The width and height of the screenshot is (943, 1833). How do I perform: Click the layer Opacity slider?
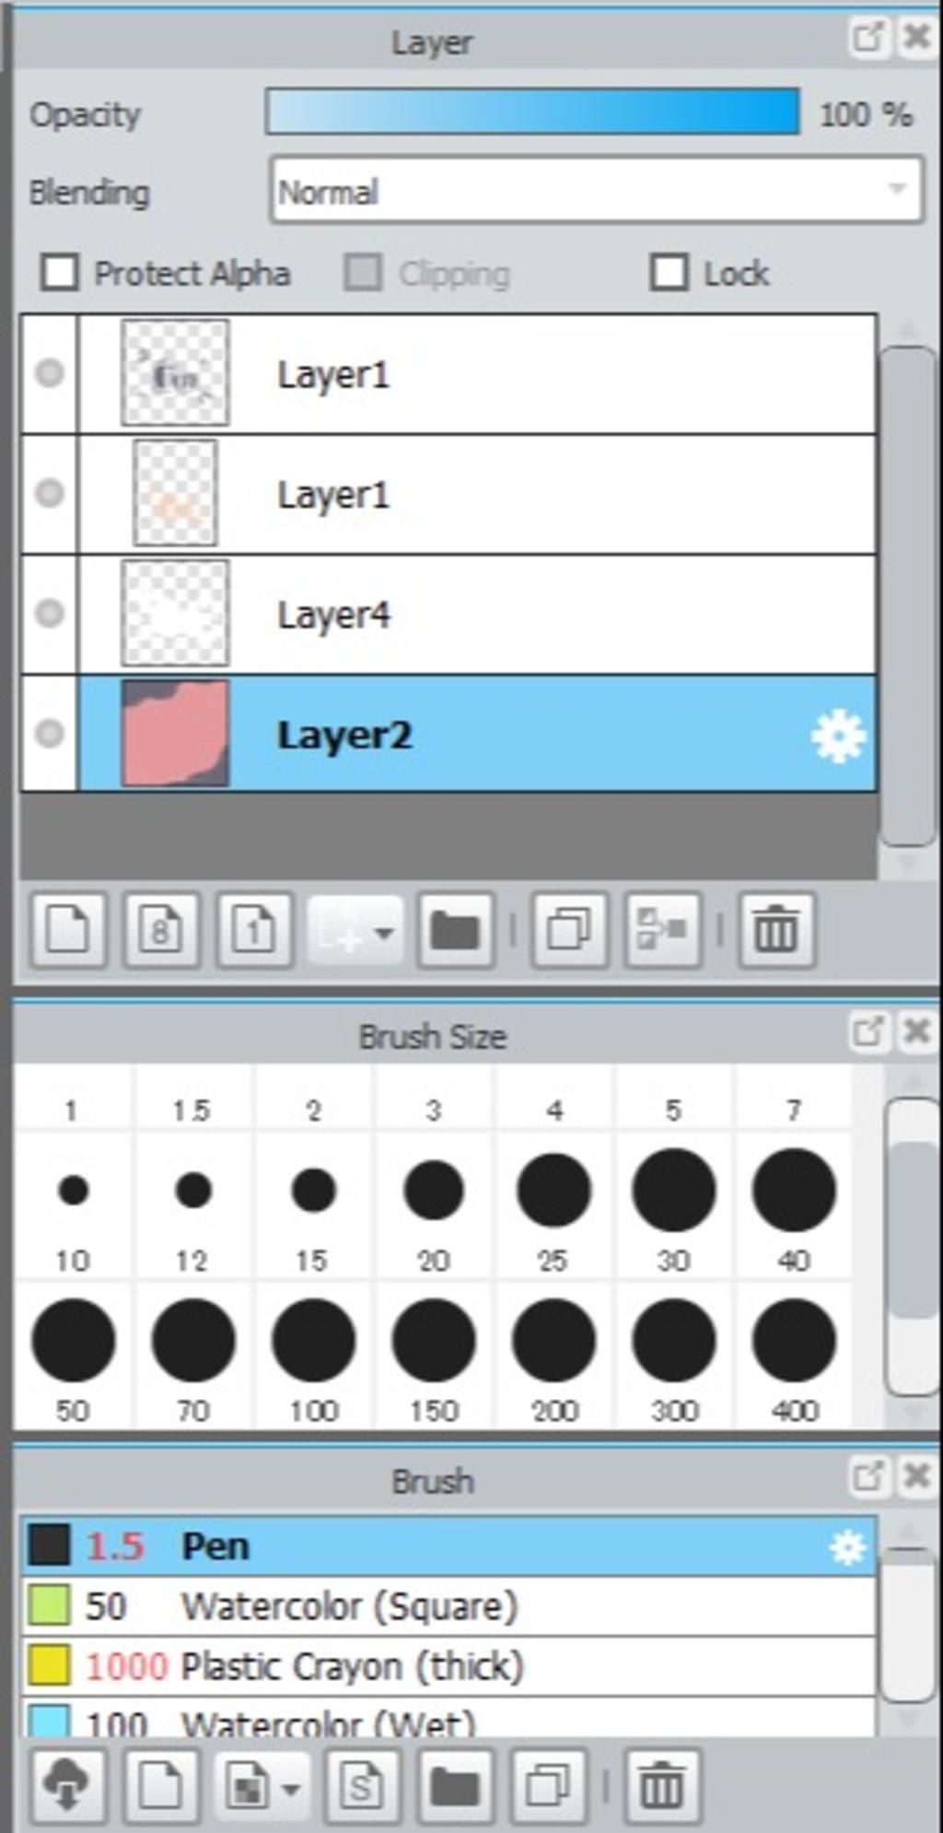pos(532,112)
